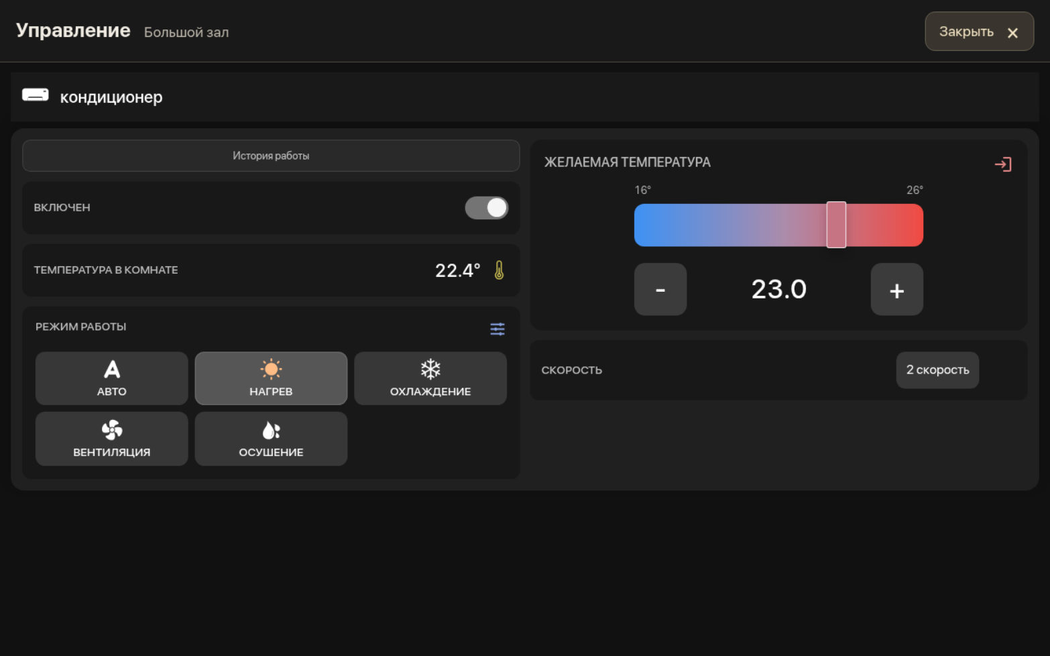
Task: Click the Режим работы heading
Action: click(x=81, y=327)
